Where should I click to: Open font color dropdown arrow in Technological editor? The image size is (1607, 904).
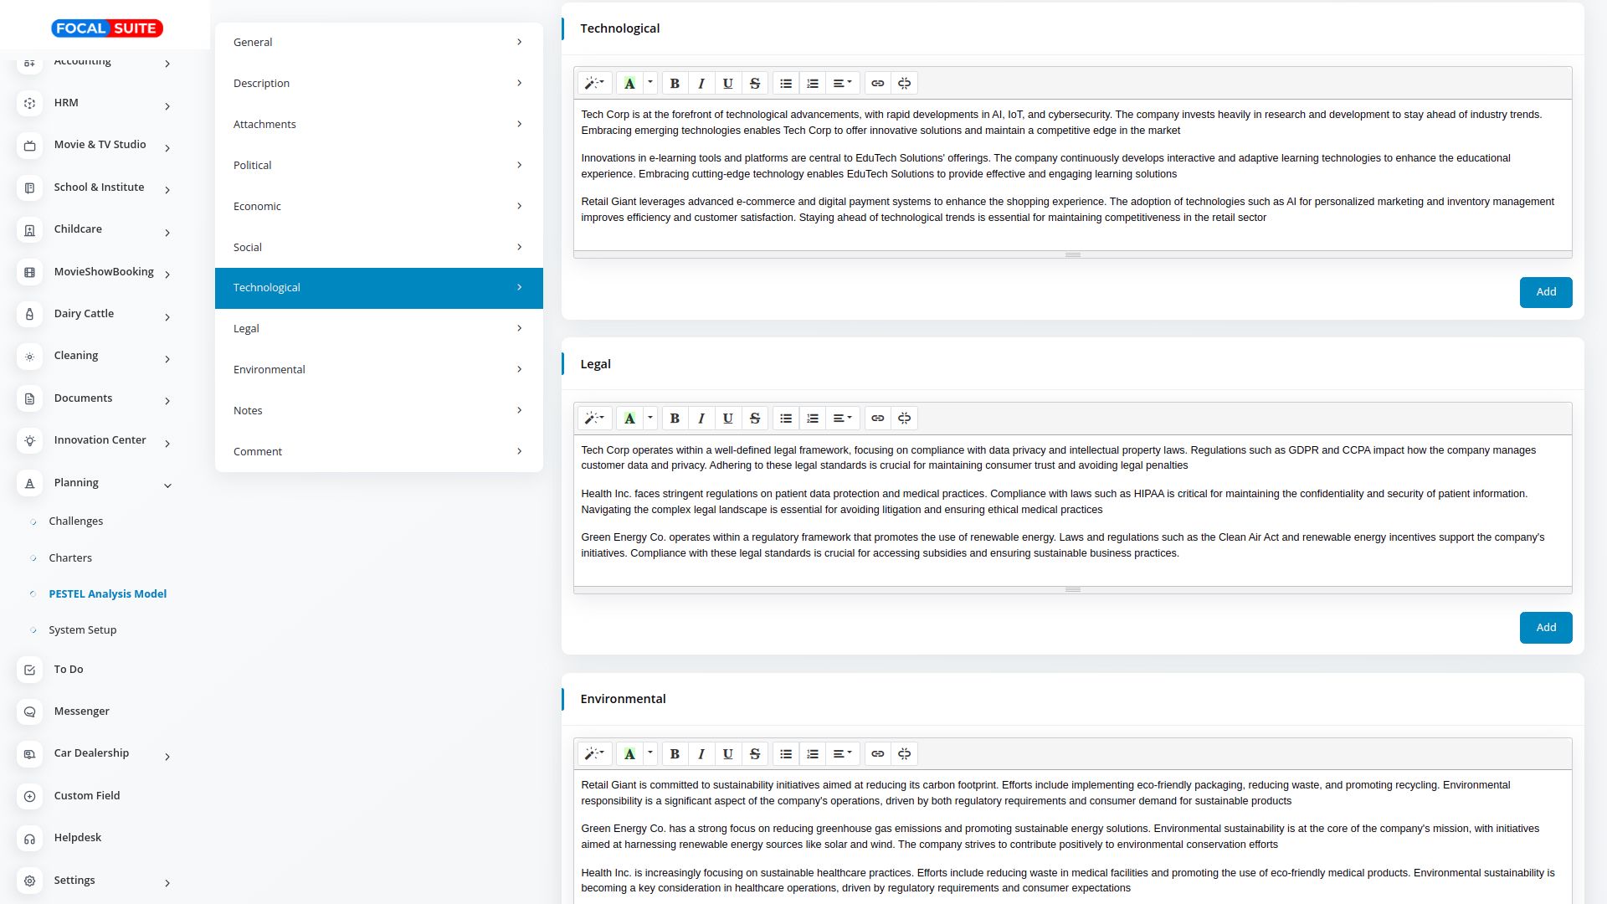tap(650, 83)
